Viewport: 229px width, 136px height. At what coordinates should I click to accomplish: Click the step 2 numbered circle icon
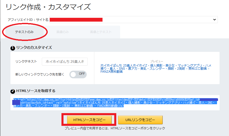coord(12,91)
